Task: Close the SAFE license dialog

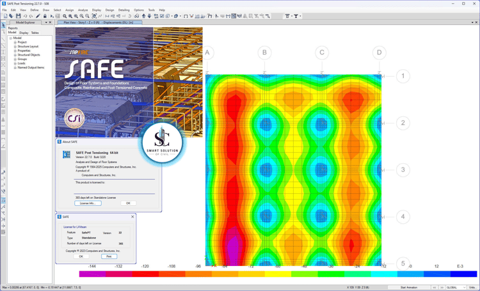Action: point(132,217)
